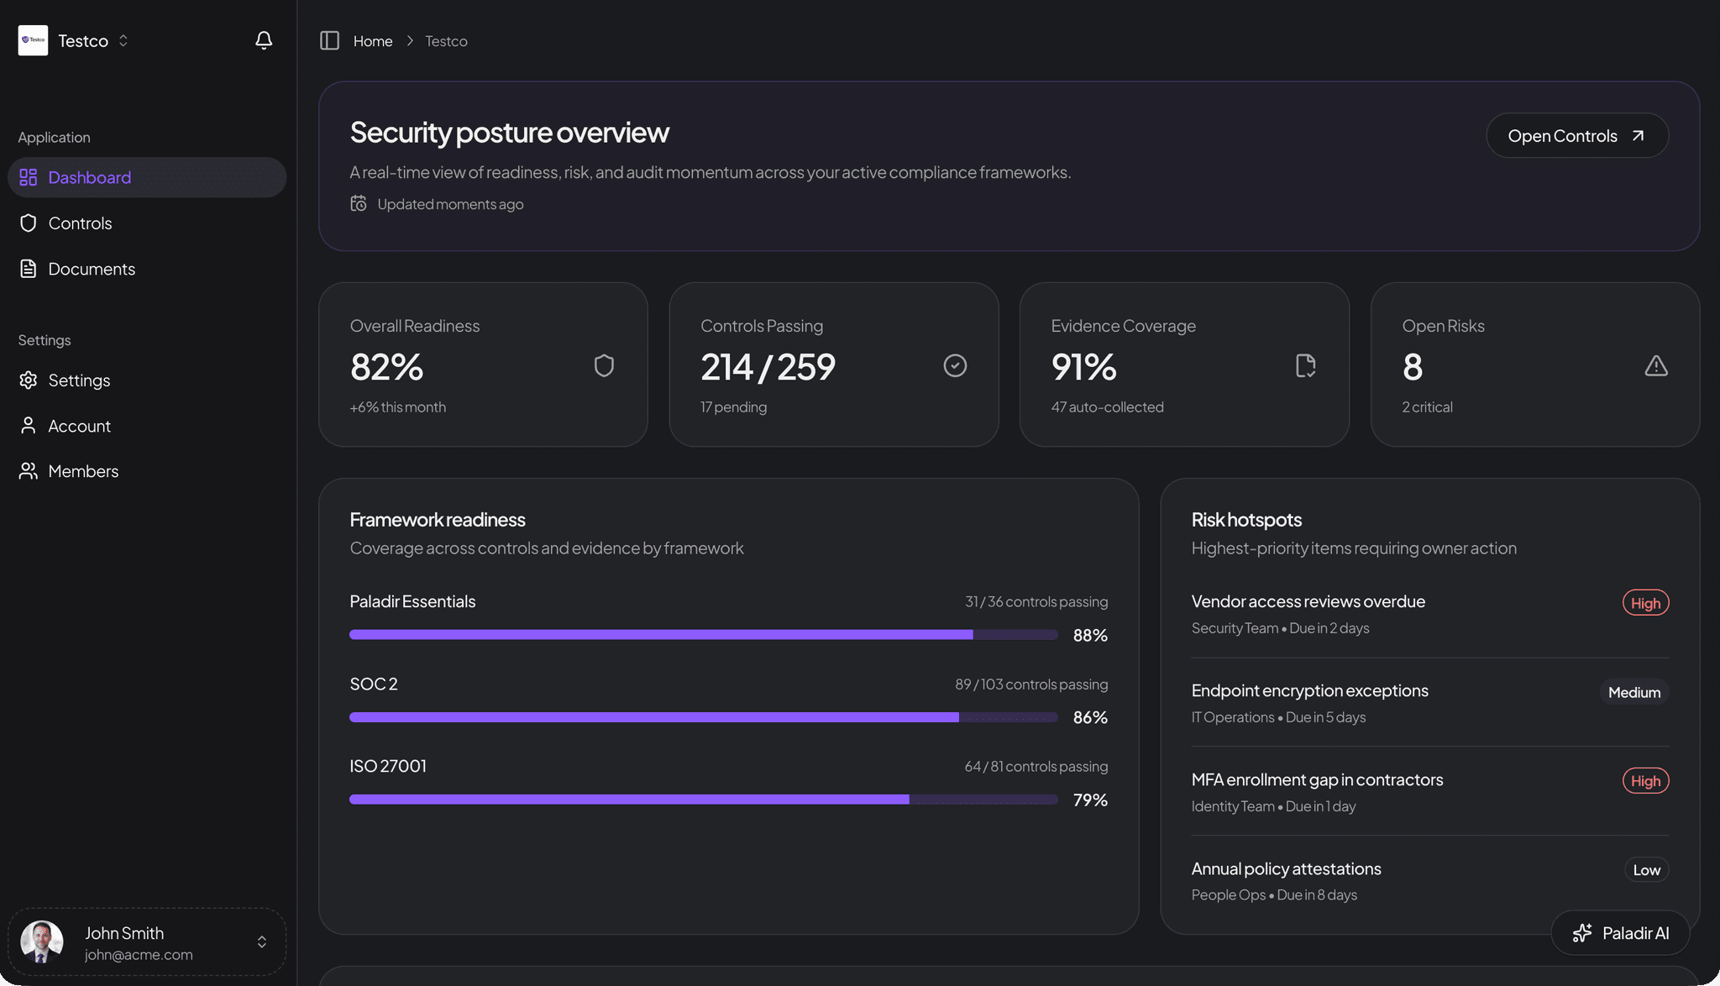The image size is (1720, 986).
Task: Click the notification bell icon
Action: pos(264,40)
